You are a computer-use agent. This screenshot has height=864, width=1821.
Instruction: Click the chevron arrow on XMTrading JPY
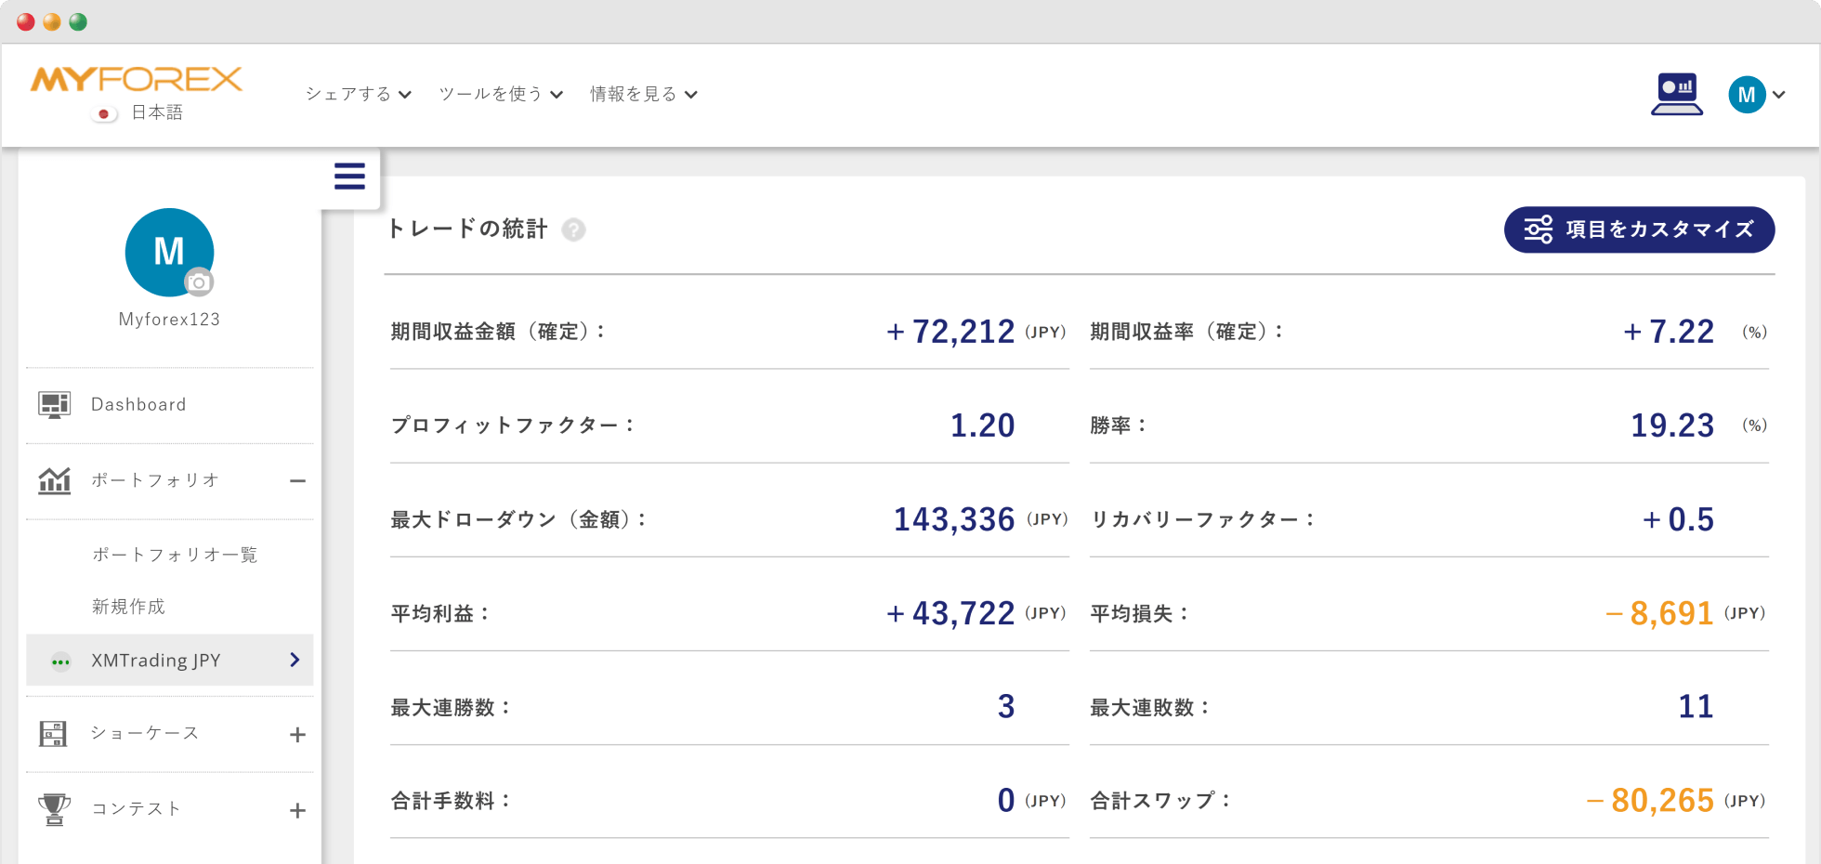pyautogui.click(x=295, y=660)
